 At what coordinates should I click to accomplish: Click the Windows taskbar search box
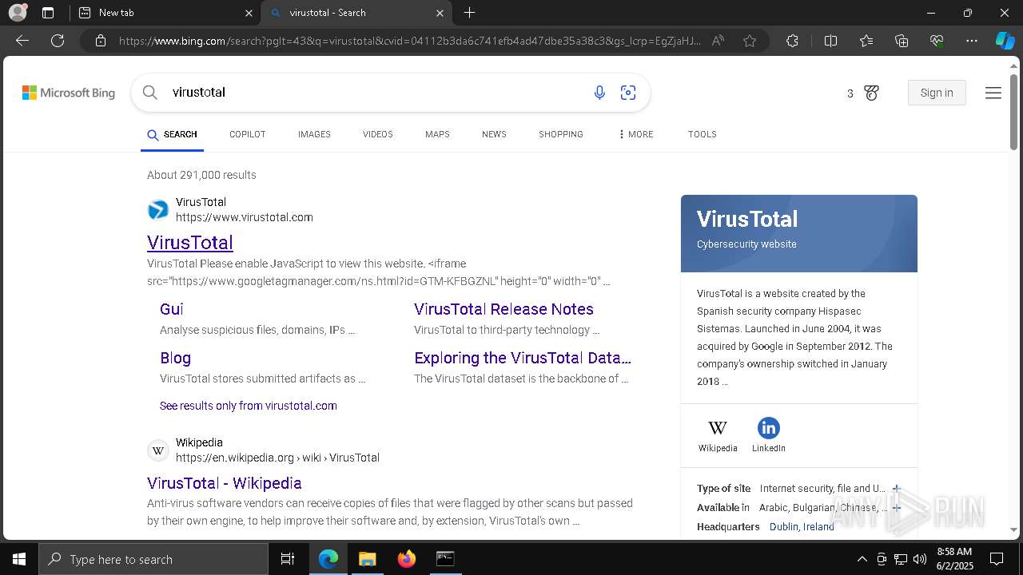point(153,559)
